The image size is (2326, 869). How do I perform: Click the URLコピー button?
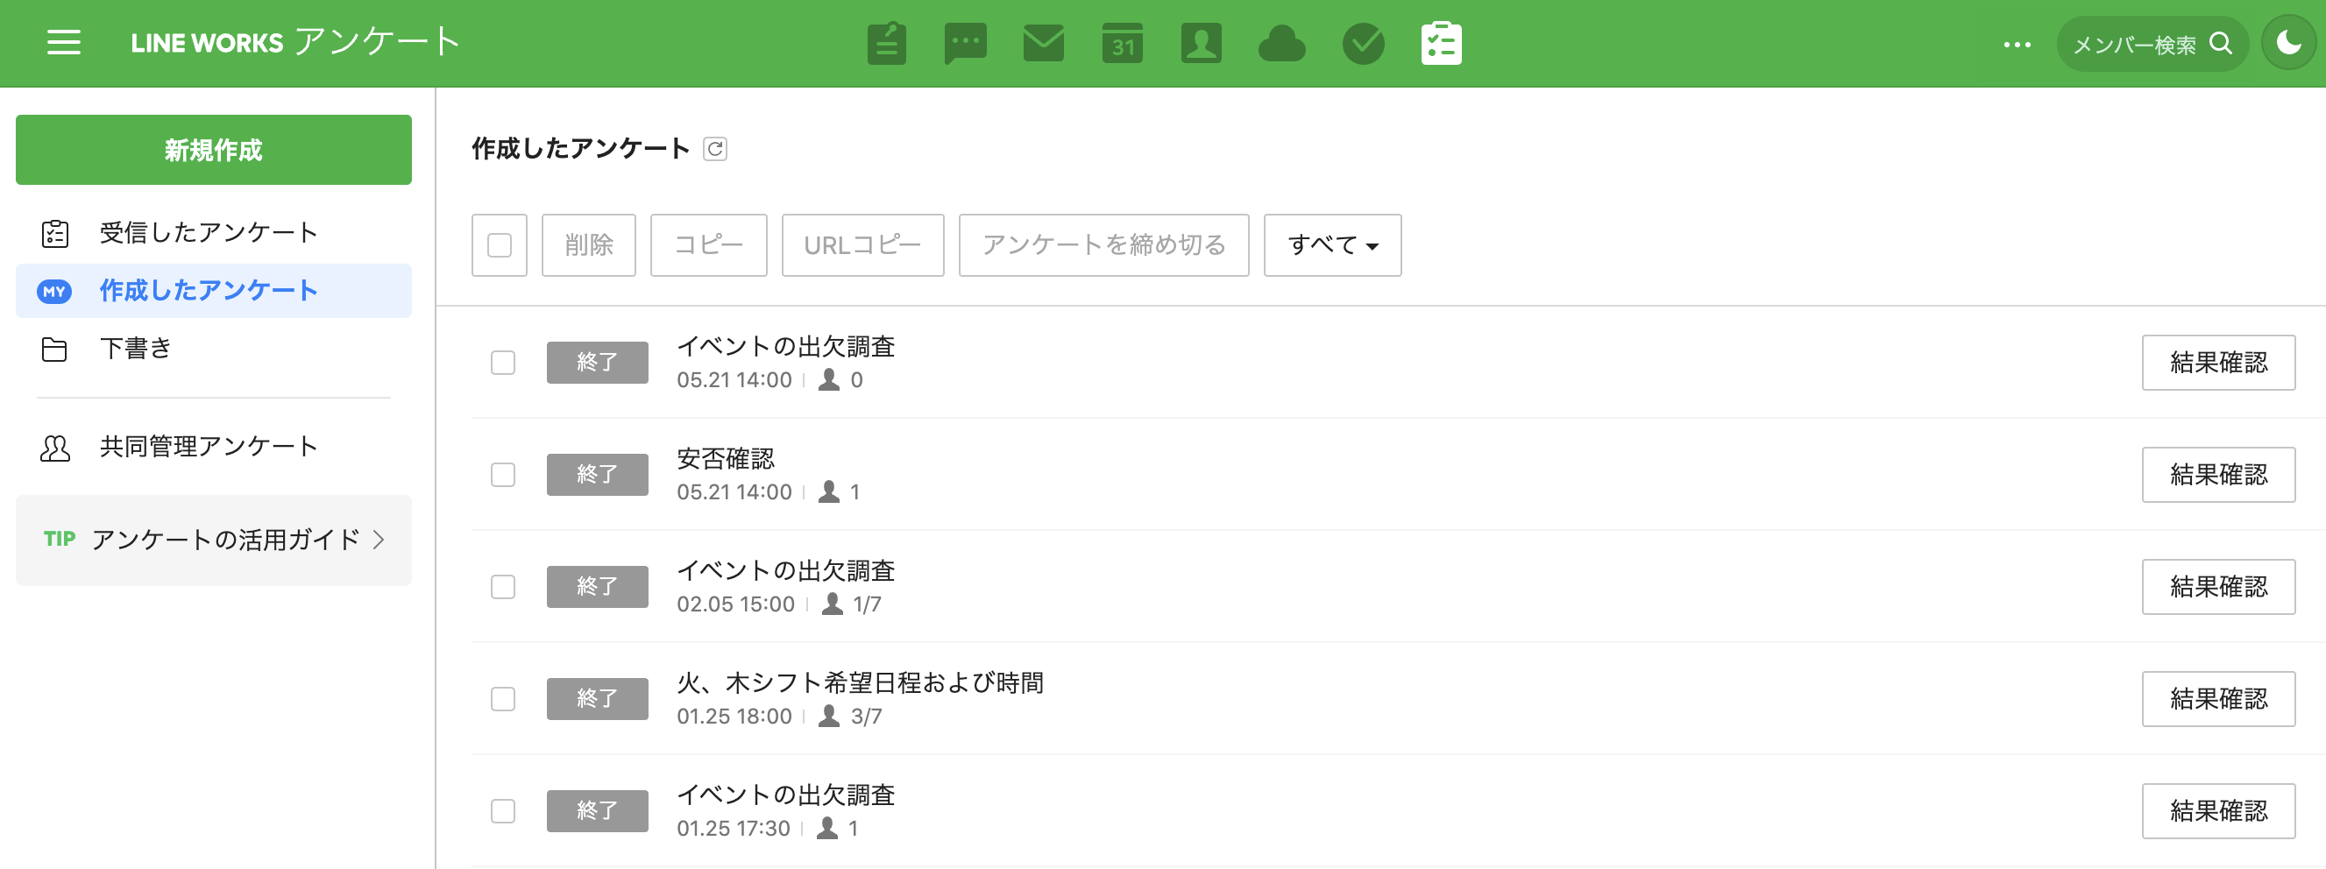point(862,245)
